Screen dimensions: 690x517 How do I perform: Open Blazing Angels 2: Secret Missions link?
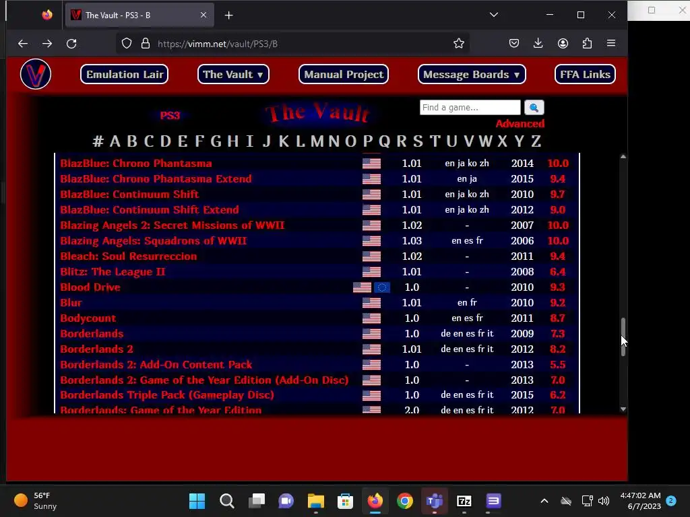(x=172, y=225)
